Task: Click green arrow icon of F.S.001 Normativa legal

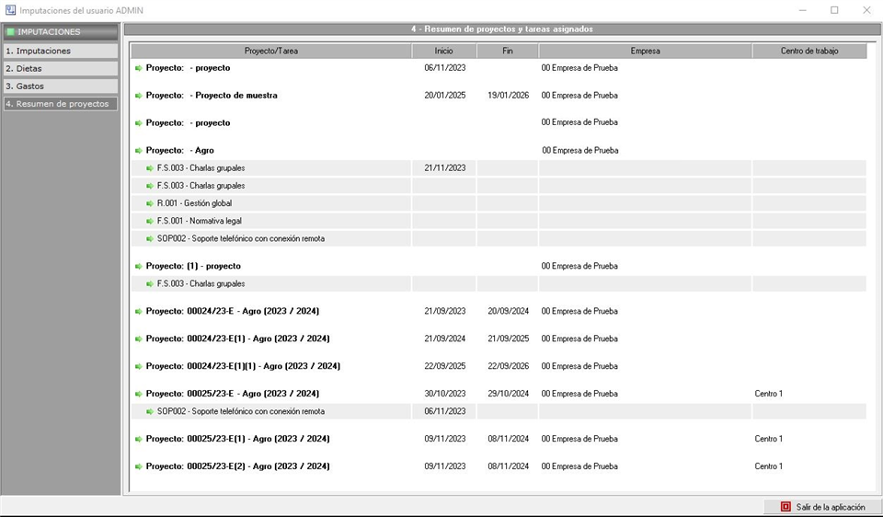Action: pyautogui.click(x=150, y=221)
